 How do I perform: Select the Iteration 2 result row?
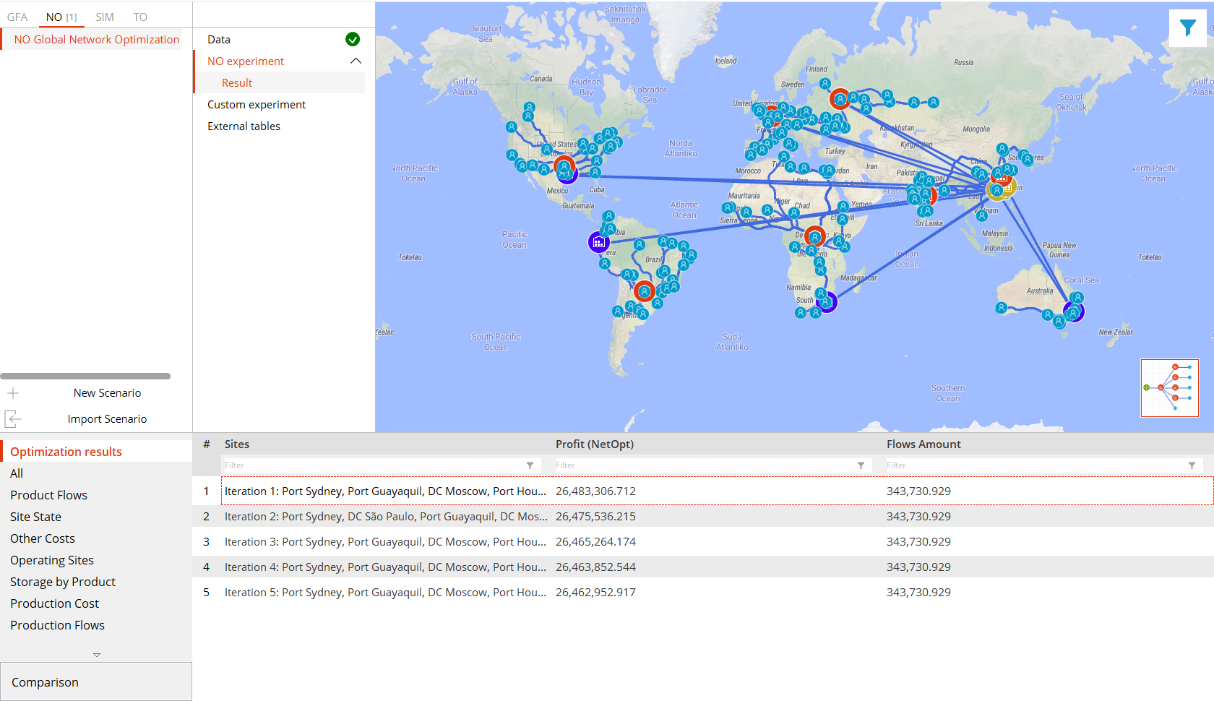click(385, 517)
